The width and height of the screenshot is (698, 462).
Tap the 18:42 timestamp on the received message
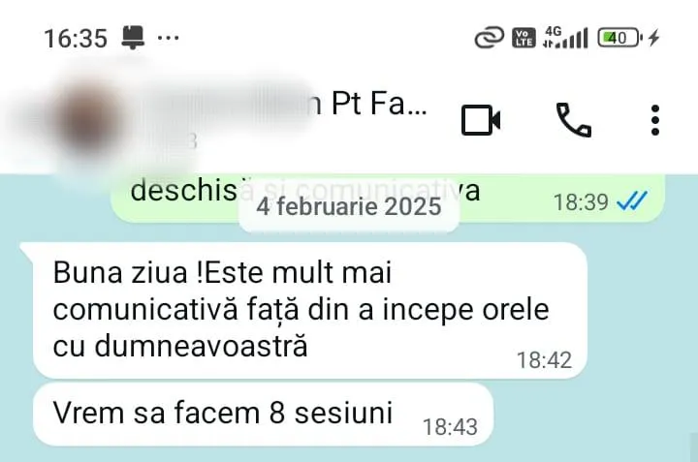pyautogui.click(x=544, y=360)
